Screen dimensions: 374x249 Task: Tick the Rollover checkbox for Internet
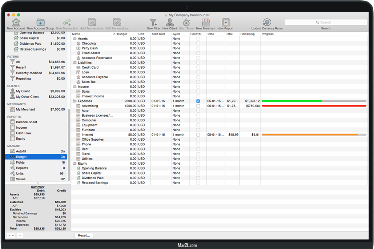coord(198,134)
